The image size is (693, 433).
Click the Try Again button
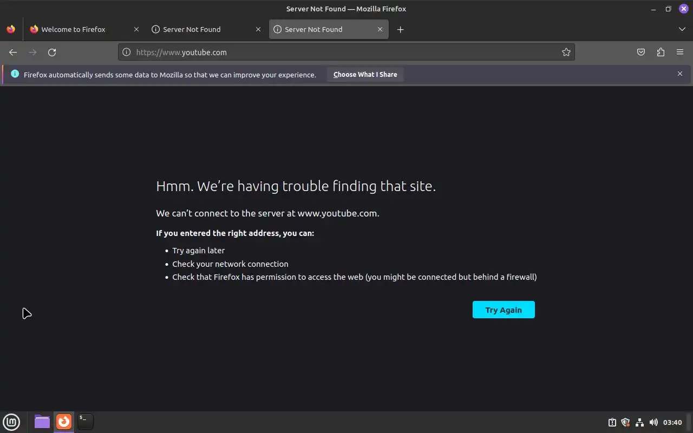pos(504,310)
